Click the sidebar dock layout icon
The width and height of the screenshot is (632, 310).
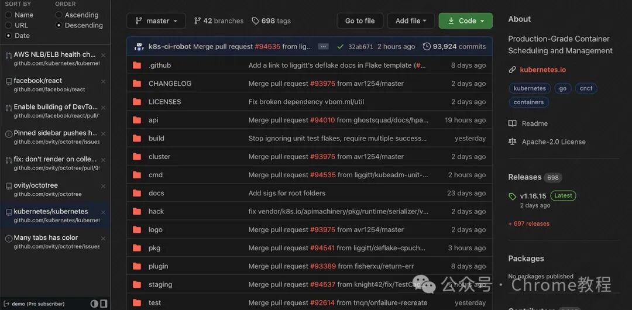pyautogui.click(x=104, y=304)
